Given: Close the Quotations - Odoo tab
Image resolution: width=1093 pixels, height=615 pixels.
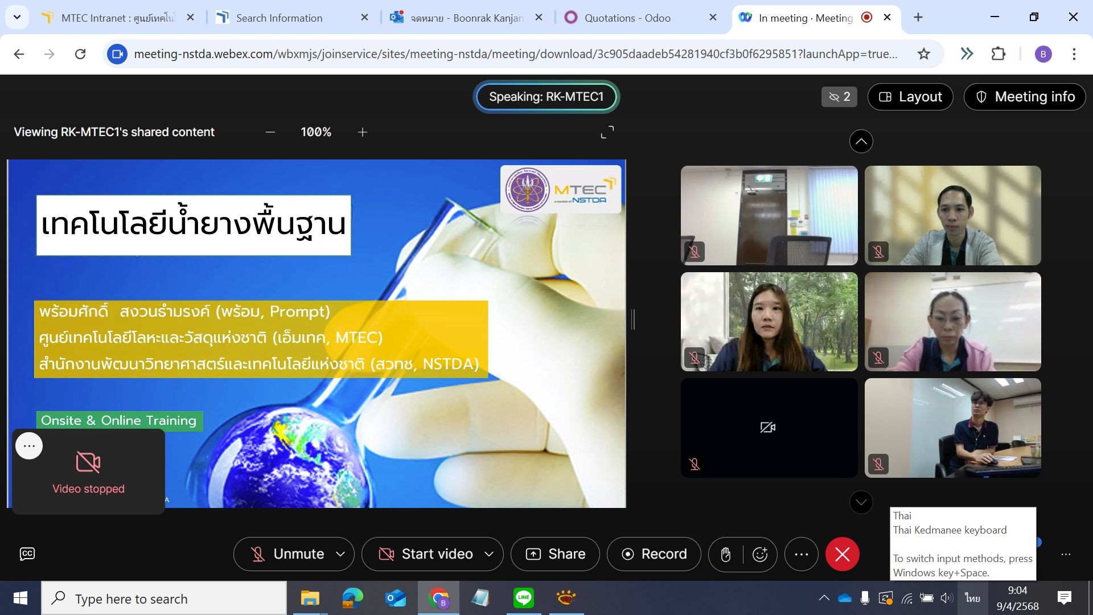Looking at the screenshot, I should 713,18.
